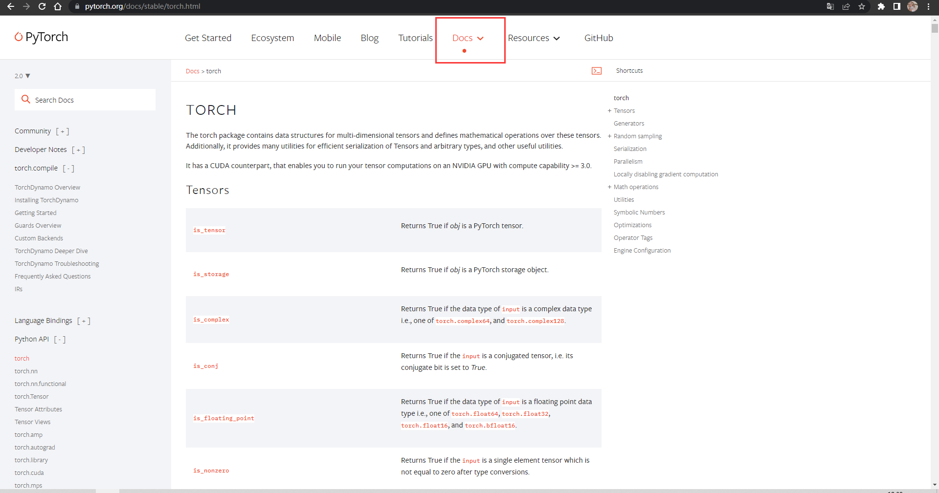
Task: Click the torch.complex64 inline link
Action: coord(463,321)
